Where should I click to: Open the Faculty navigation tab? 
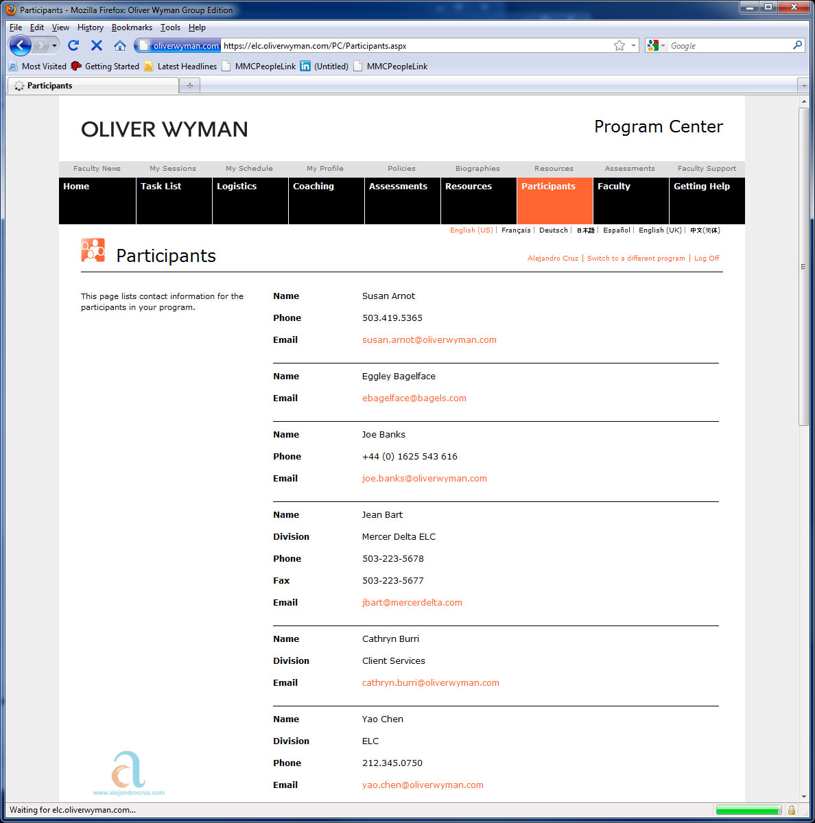(631, 201)
